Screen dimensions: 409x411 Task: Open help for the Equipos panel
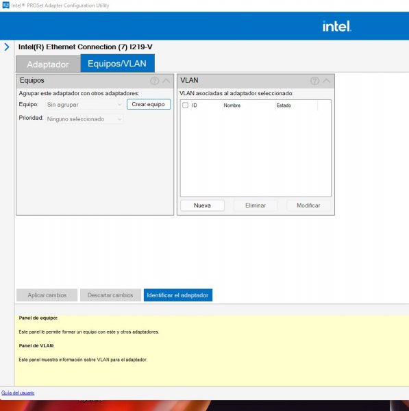click(154, 81)
